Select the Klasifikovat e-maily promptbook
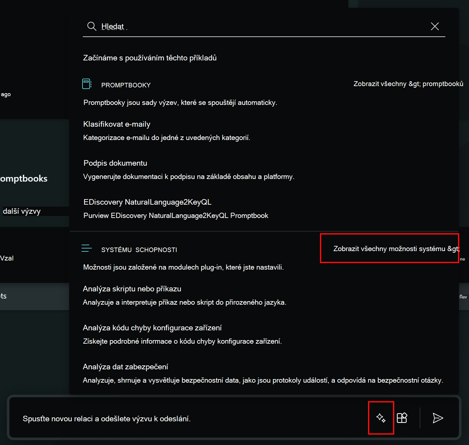This screenshot has width=469, height=445. click(x=117, y=124)
